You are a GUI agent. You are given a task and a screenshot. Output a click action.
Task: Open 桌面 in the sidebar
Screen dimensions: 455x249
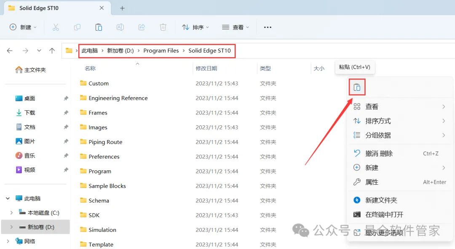[25, 98]
